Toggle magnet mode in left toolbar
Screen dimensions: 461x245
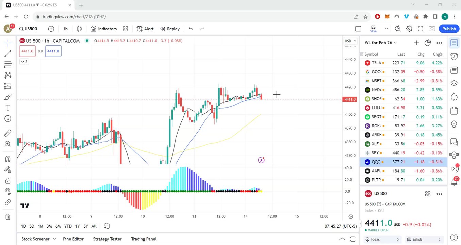tap(8, 159)
